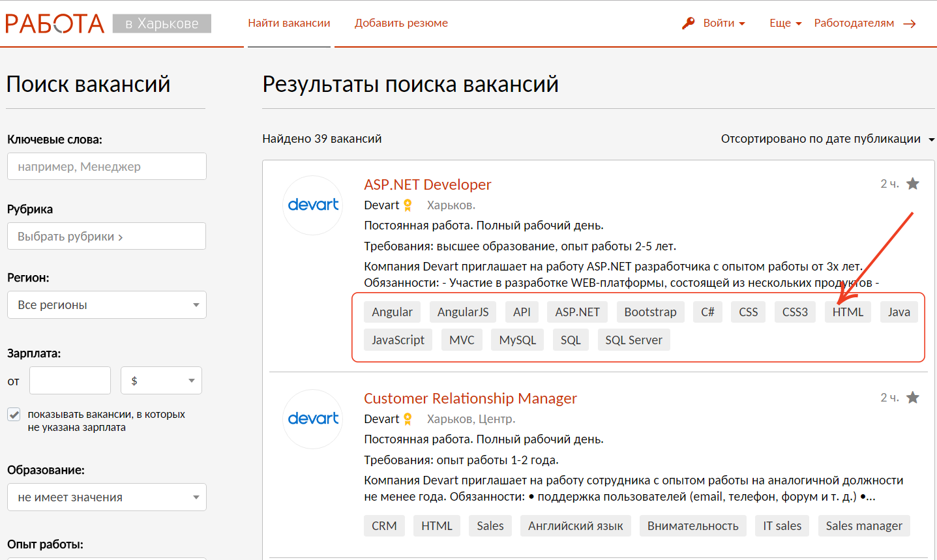The image size is (937, 560).
Task: Toggle showing vacancies without specified salary
Action: 14,415
